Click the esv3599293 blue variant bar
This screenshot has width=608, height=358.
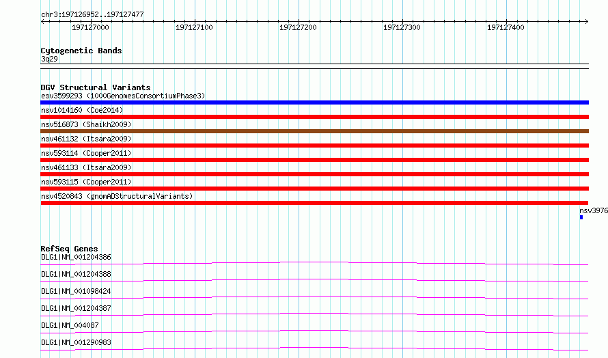[314, 102]
